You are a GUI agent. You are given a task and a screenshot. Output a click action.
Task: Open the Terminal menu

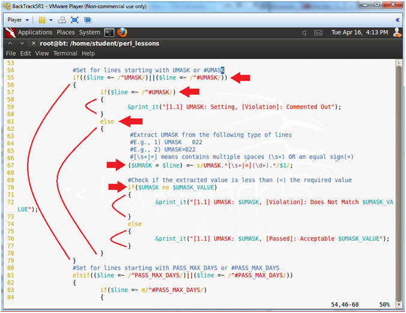[x=65, y=53]
